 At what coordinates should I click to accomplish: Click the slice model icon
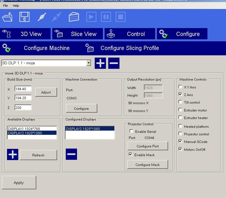(x=74, y=17)
